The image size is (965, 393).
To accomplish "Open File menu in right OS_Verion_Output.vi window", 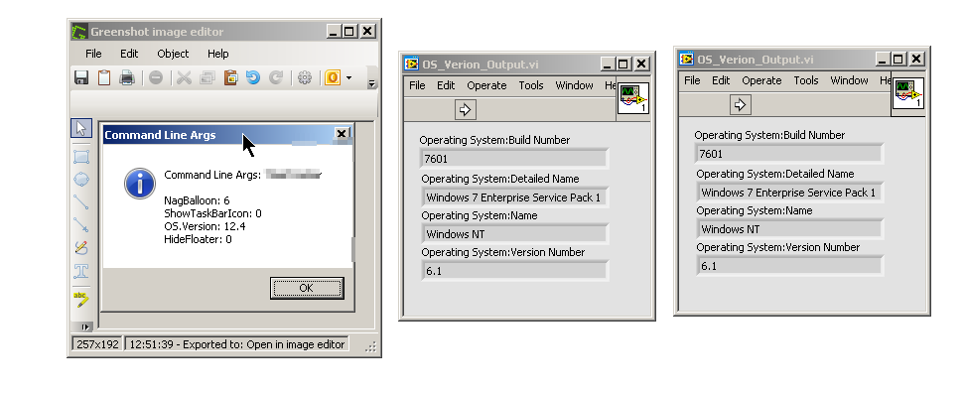I will tap(692, 80).
